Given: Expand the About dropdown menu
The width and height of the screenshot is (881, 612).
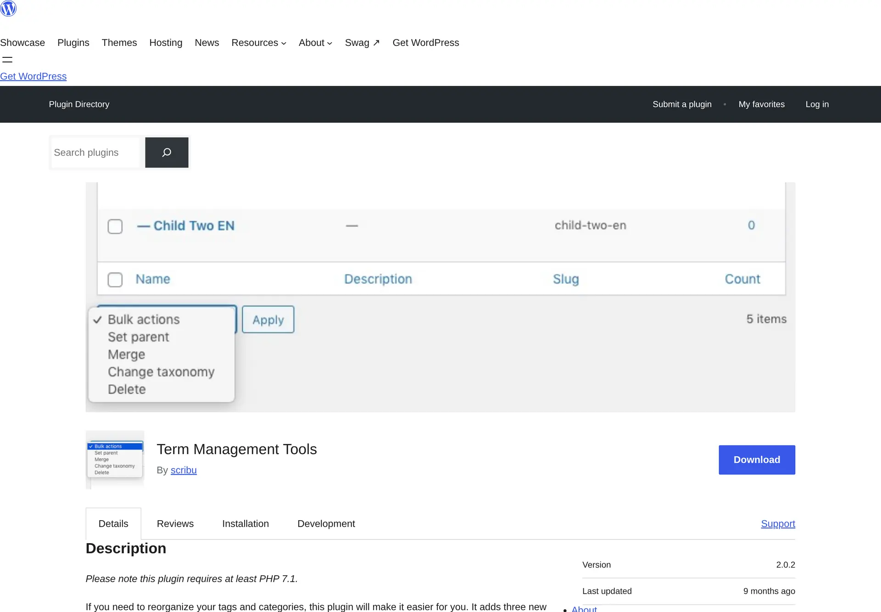Looking at the screenshot, I should (x=315, y=43).
